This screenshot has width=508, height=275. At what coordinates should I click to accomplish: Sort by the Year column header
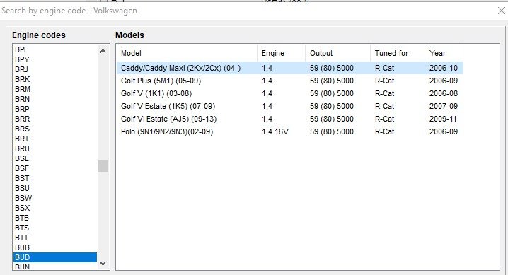coord(444,53)
